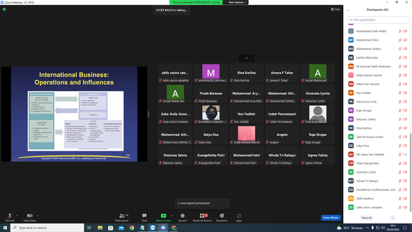Collapse participants panel chevron
The height and width of the screenshot is (232, 412).
(x=348, y=10)
